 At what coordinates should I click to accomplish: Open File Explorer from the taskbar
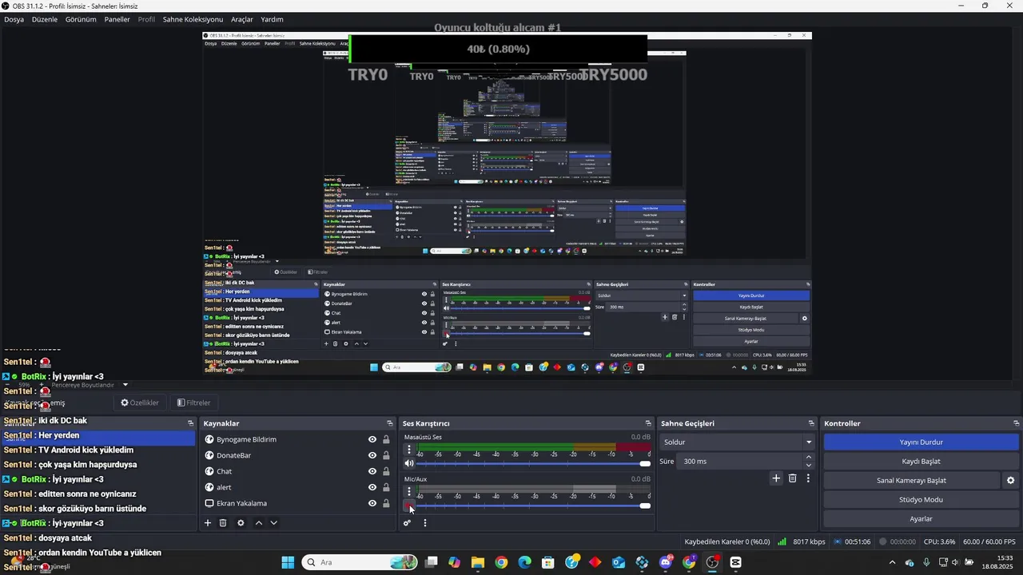(478, 562)
